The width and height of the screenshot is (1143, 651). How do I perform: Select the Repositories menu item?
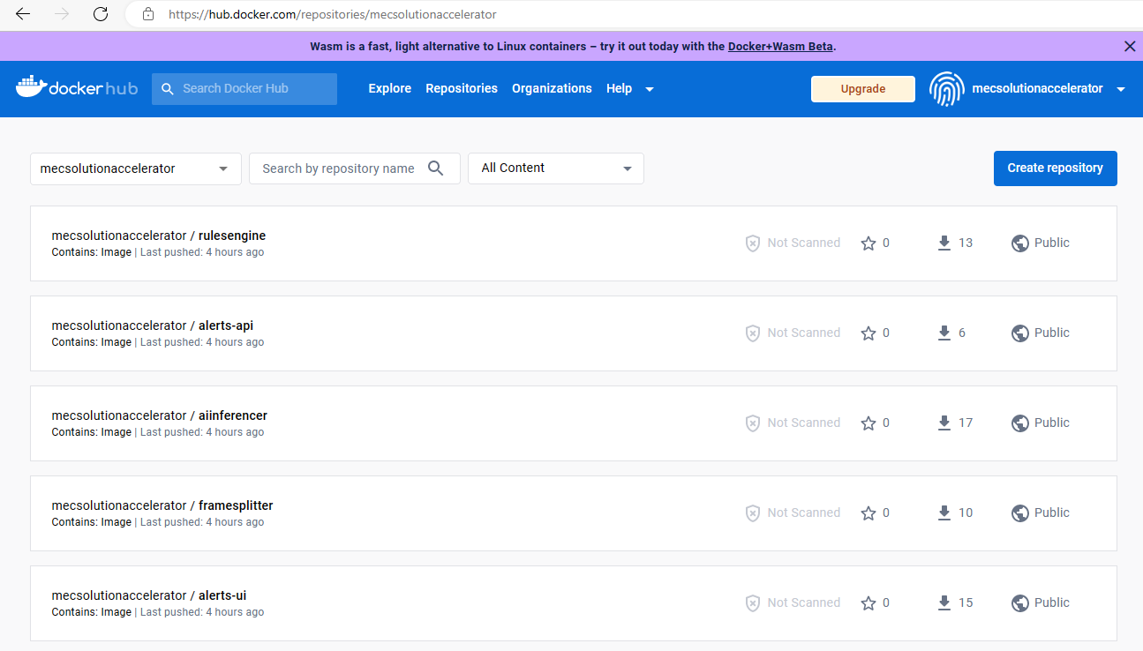click(x=461, y=88)
